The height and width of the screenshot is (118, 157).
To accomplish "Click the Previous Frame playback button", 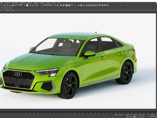I will (151, 115).
